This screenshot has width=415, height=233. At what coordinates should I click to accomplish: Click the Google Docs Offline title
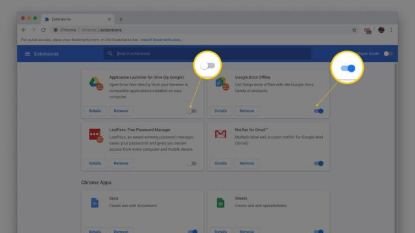pos(252,78)
